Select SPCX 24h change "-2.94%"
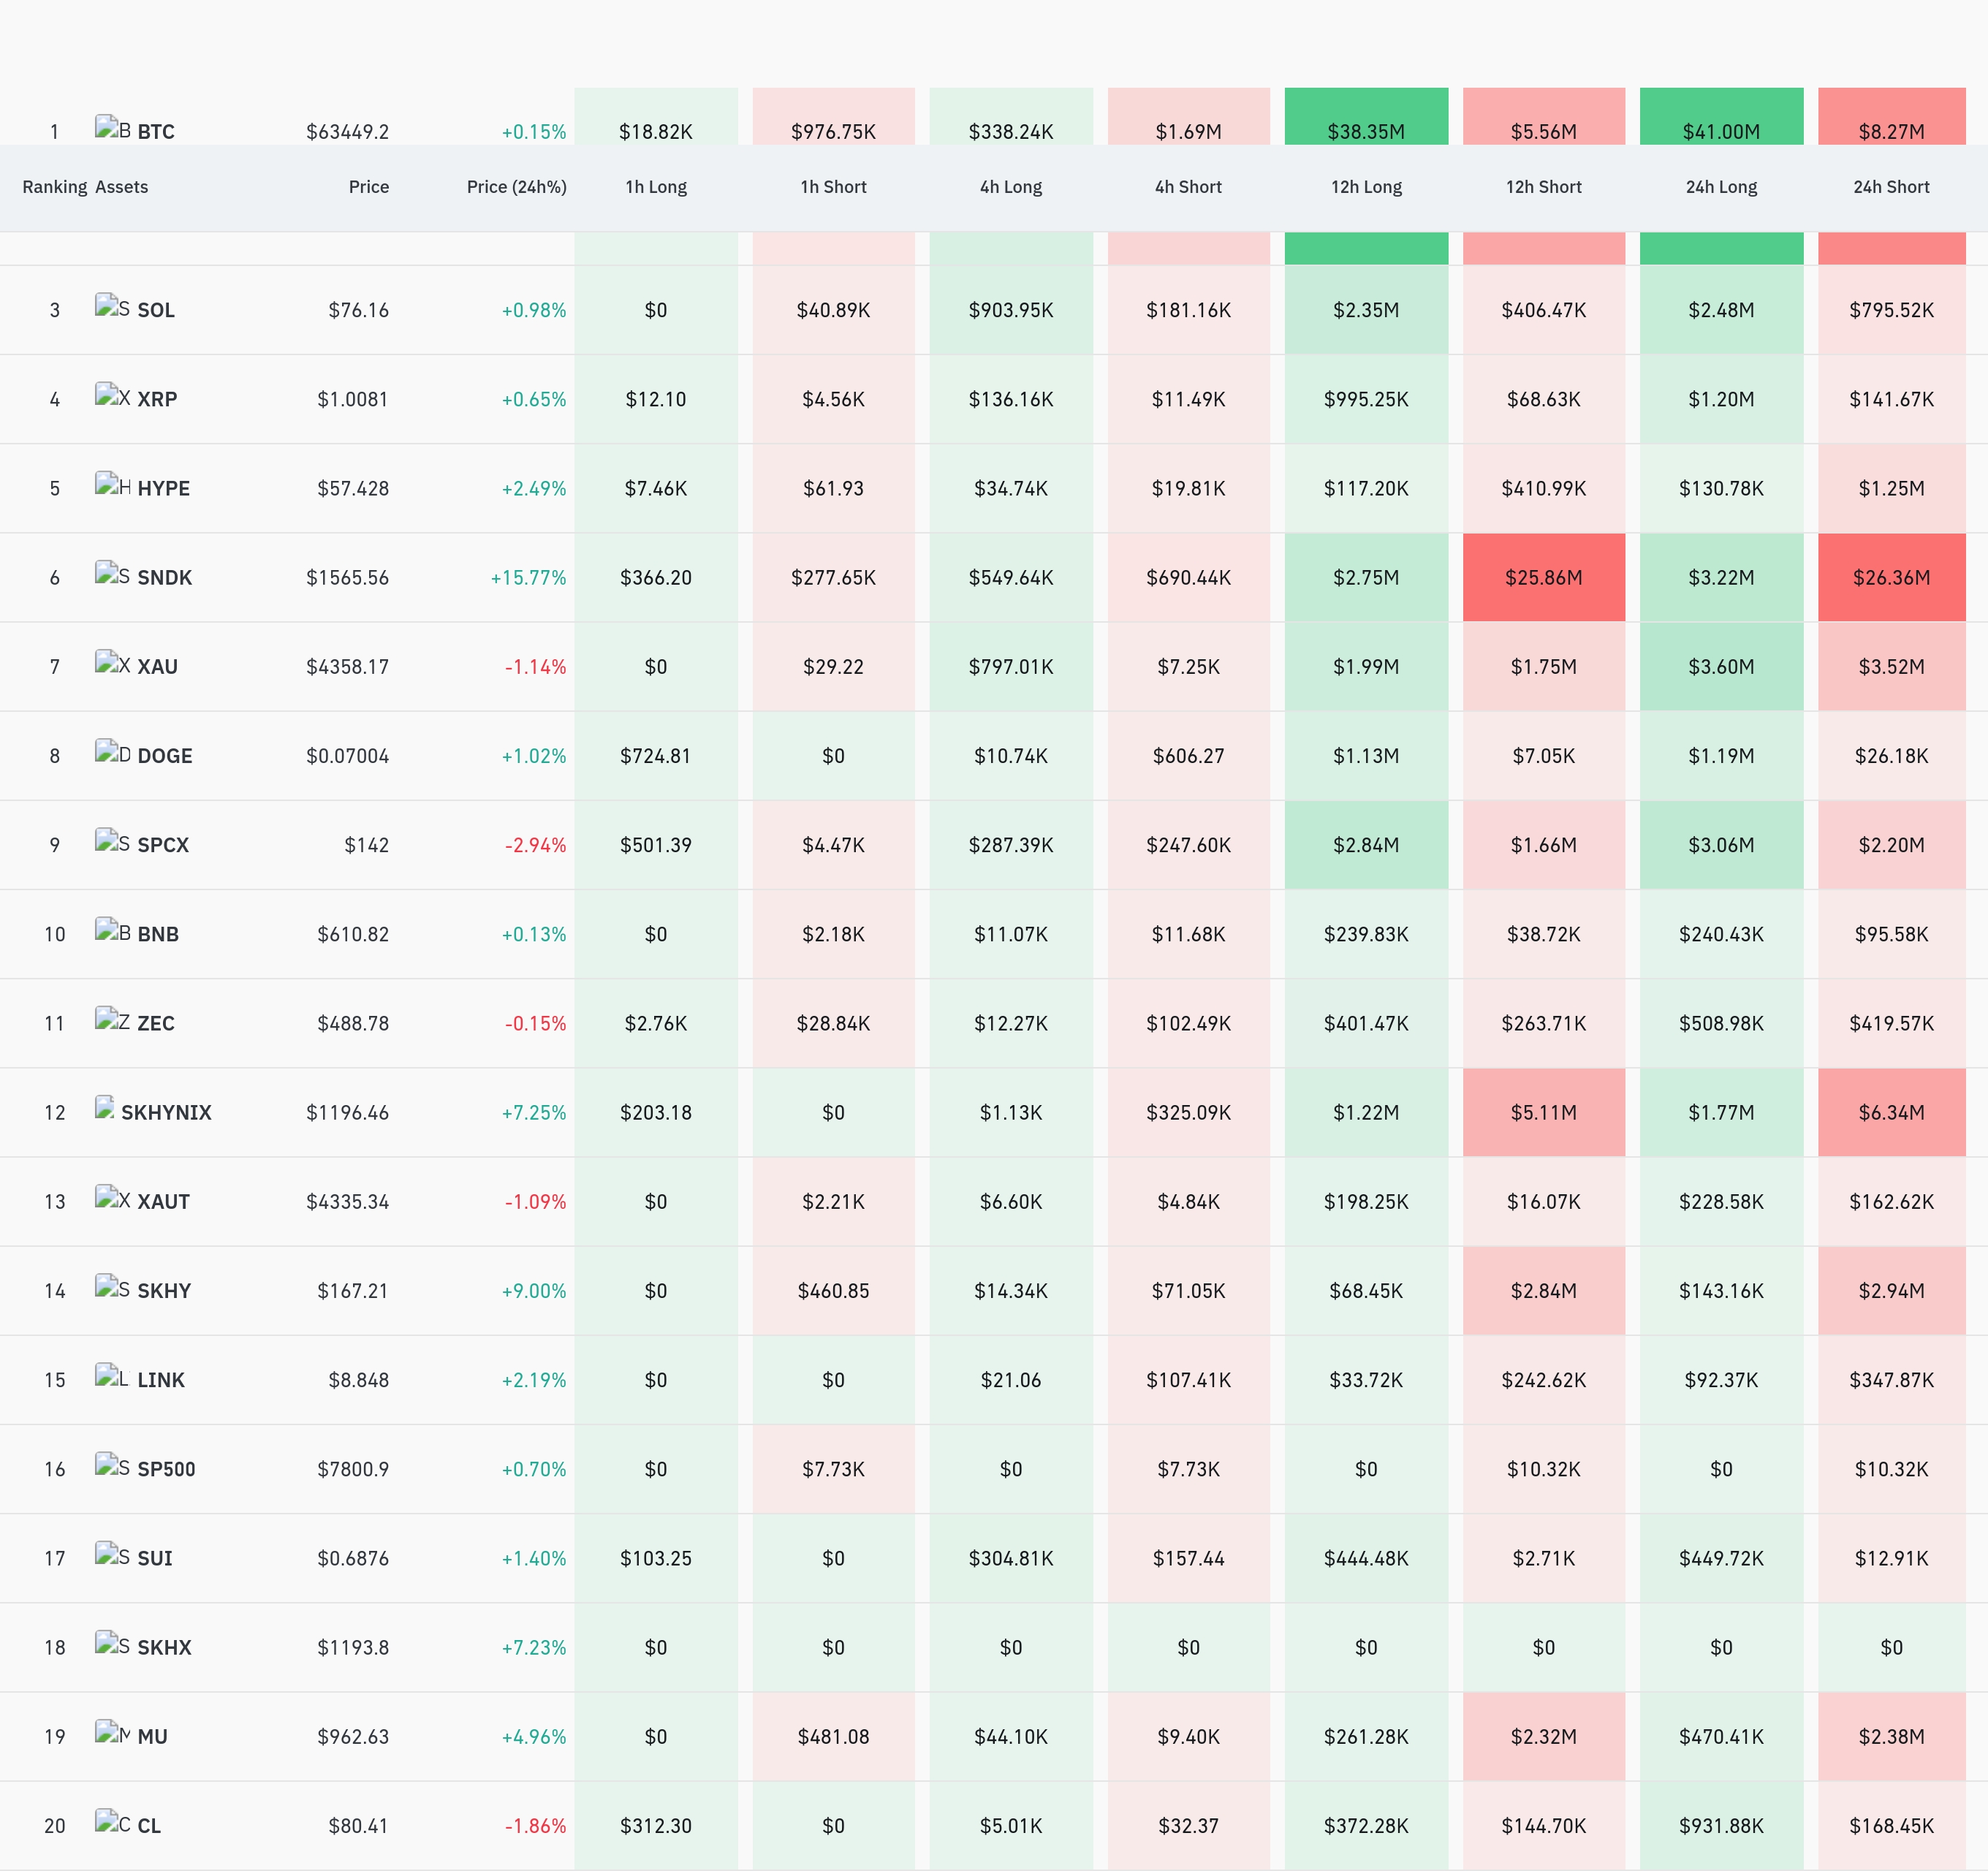The width and height of the screenshot is (1988, 1871). [536, 845]
